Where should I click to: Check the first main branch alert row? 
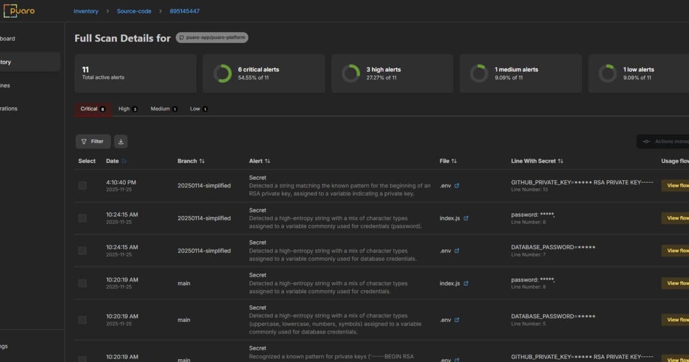[x=82, y=283]
